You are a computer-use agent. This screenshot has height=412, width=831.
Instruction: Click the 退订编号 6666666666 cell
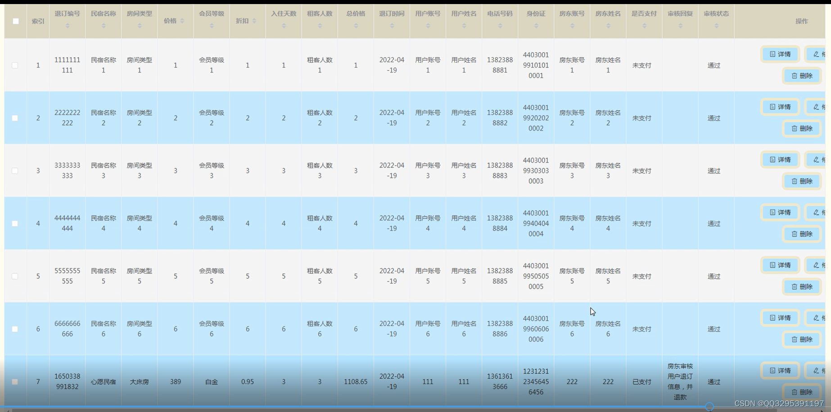[68, 329]
